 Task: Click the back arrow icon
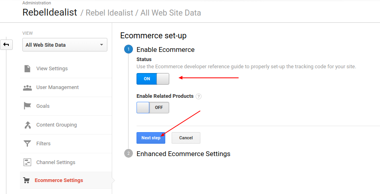(6, 45)
